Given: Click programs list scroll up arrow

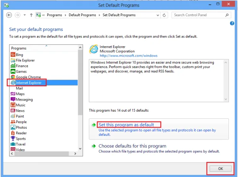Looking at the screenshot, I should (80, 48).
